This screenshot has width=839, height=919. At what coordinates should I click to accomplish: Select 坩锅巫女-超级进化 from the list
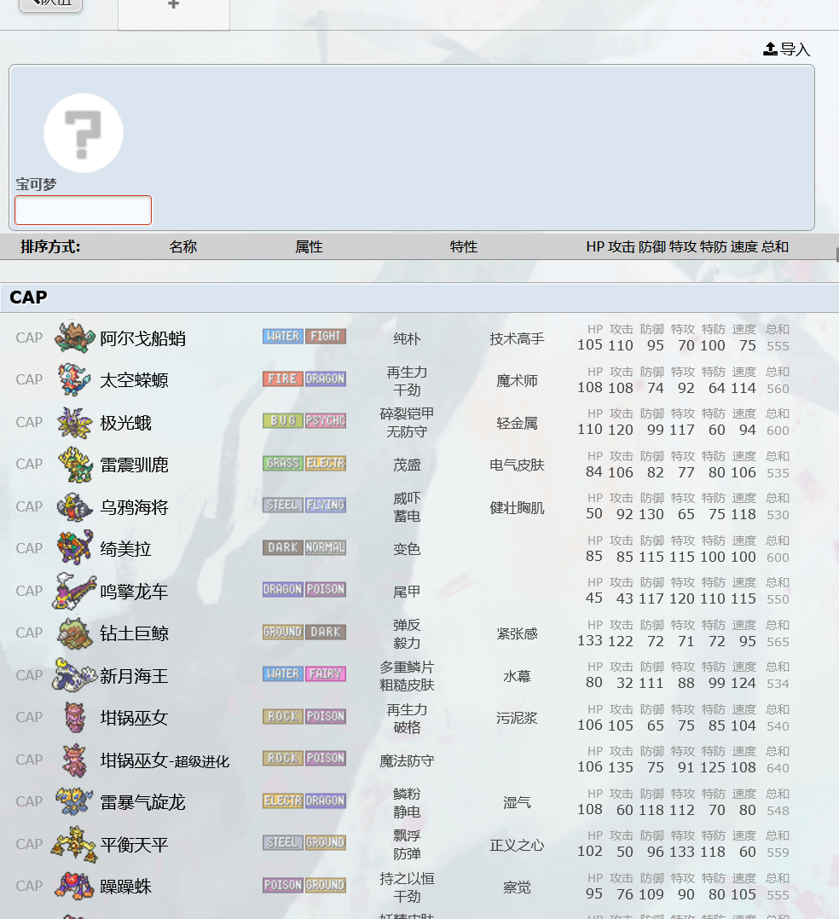(165, 760)
